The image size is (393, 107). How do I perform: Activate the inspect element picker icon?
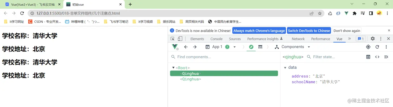point(173,39)
